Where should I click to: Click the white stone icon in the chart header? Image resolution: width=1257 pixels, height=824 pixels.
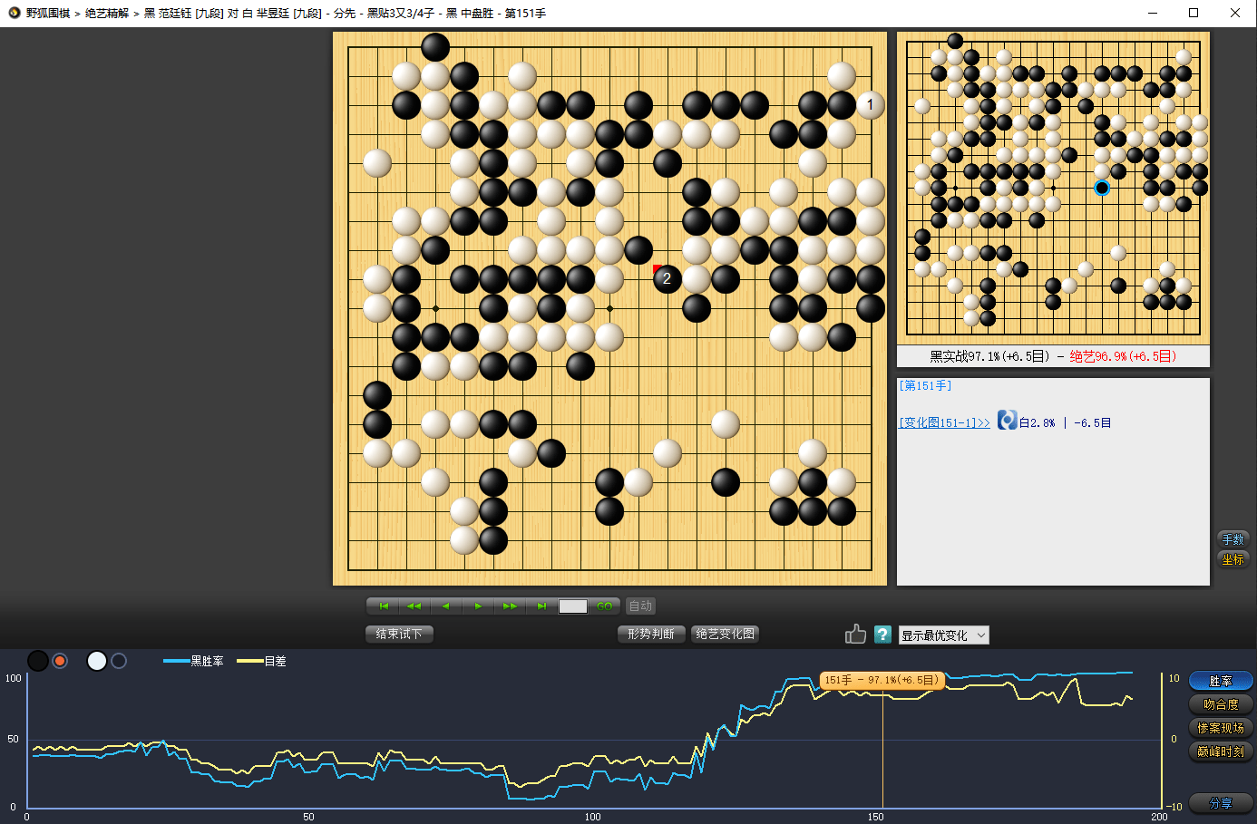(x=97, y=661)
